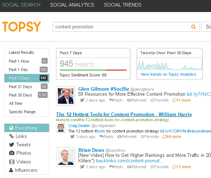Image resolution: width=211 pixels, height=178 pixels.
Task: Click Craig Deakin's avatar thumbnail
Action: (61, 128)
